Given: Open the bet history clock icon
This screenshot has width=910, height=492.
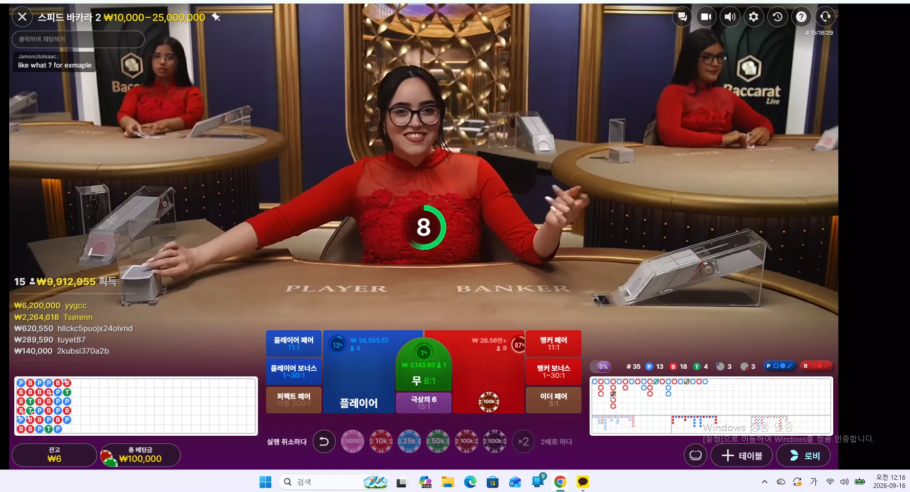Looking at the screenshot, I should click(777, 17).
